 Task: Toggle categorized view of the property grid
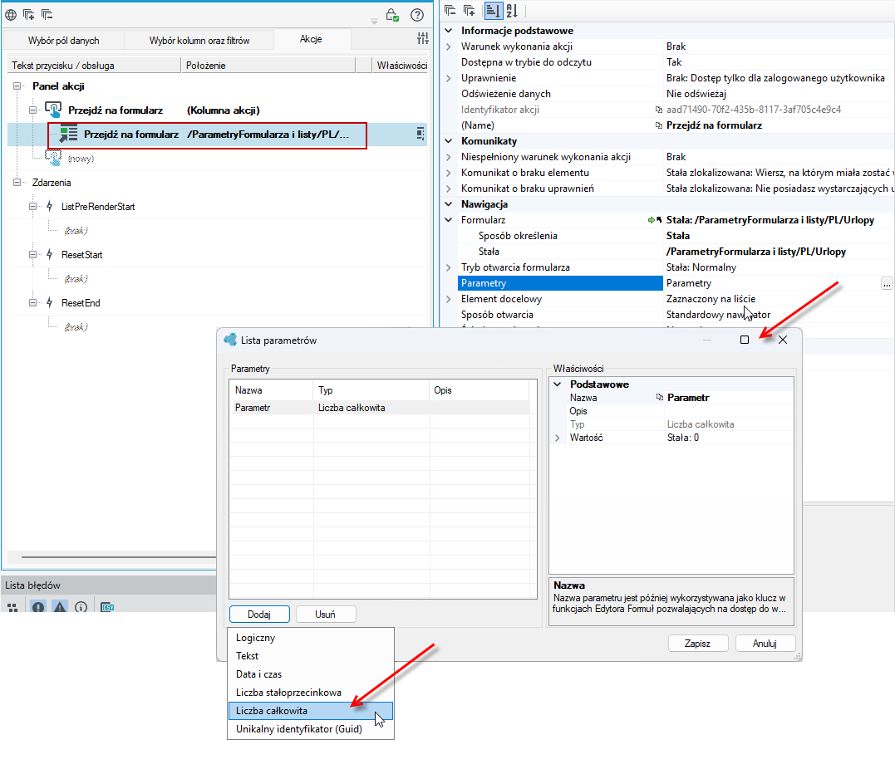(x=492, y=10)
